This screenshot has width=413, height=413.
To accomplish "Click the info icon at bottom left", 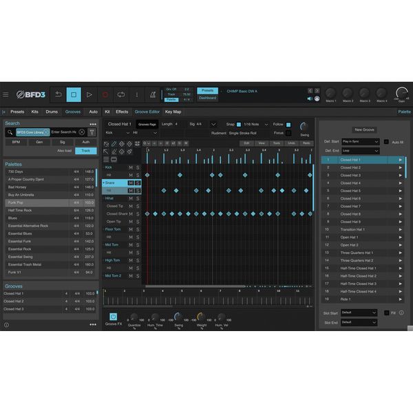I will click(x=7, y=325).
